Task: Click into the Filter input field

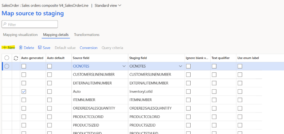Action: click(x=30, y=24)
